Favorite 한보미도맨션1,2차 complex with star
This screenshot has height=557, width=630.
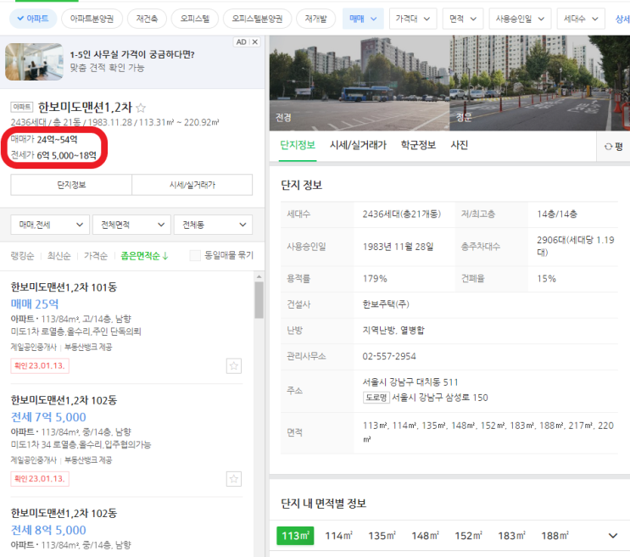click(x=141, y=108)
